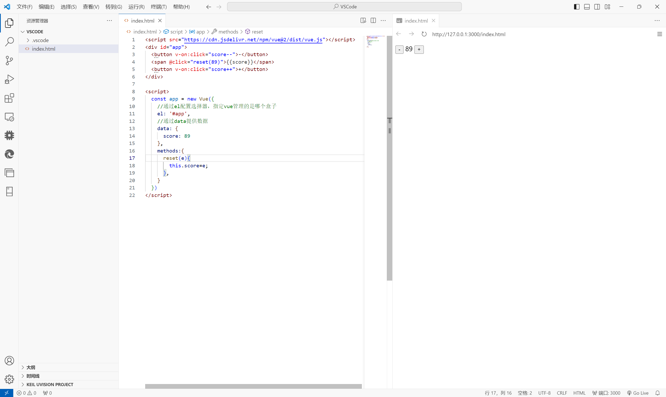This screenshot has width=666, height=397.
Task: Reload the browser preview page
Action: pos(424,34)
